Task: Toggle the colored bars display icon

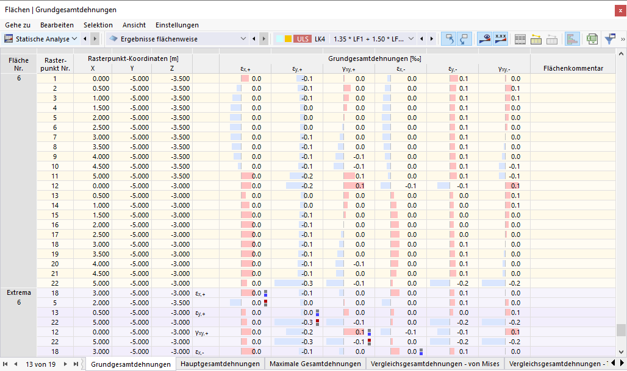Action: [572, 39]
